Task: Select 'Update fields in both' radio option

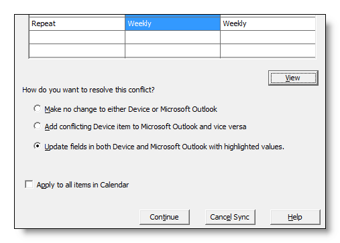Action: coord(38,146)
